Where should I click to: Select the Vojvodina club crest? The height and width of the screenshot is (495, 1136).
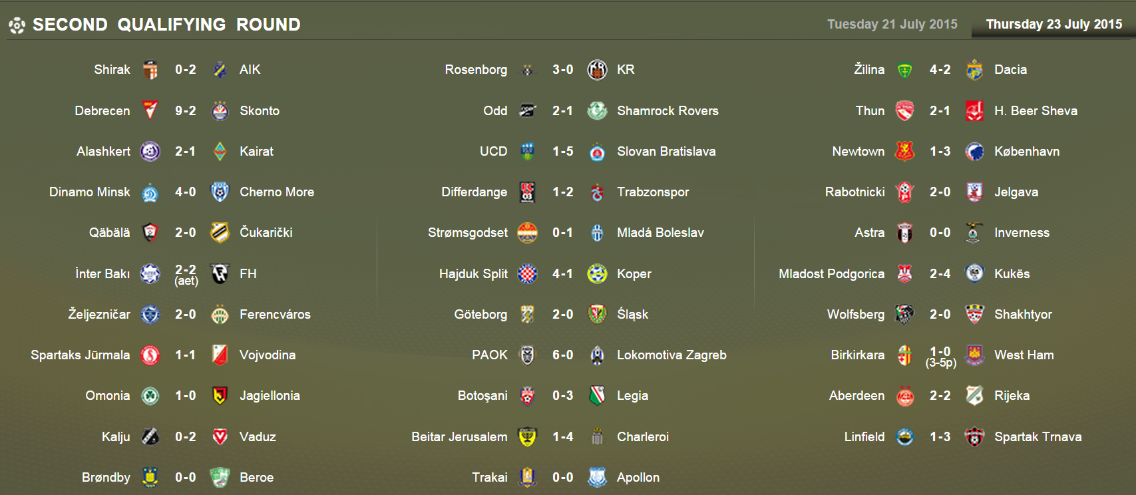220,355
